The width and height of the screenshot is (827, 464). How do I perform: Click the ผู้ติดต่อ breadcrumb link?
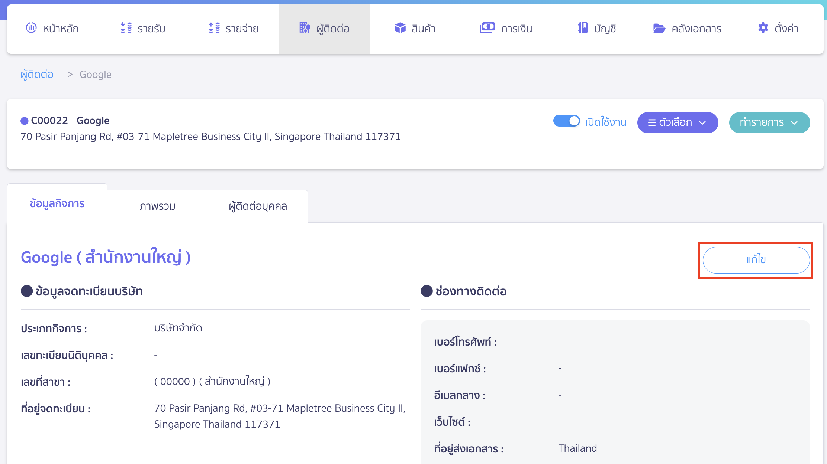click(37, 75)
